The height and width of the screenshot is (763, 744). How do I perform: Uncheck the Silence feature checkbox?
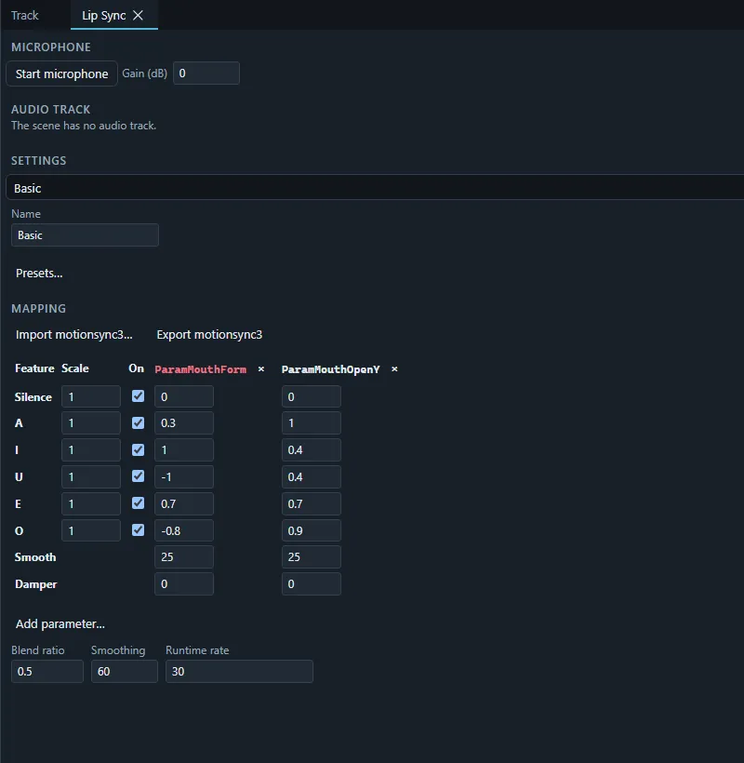click(x=138, y=396)
